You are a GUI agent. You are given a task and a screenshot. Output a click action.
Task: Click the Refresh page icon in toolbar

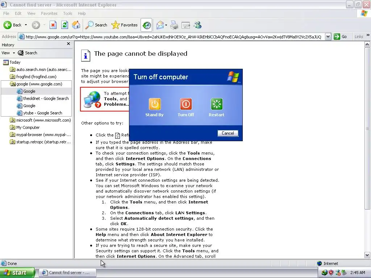tap(64, 25)
